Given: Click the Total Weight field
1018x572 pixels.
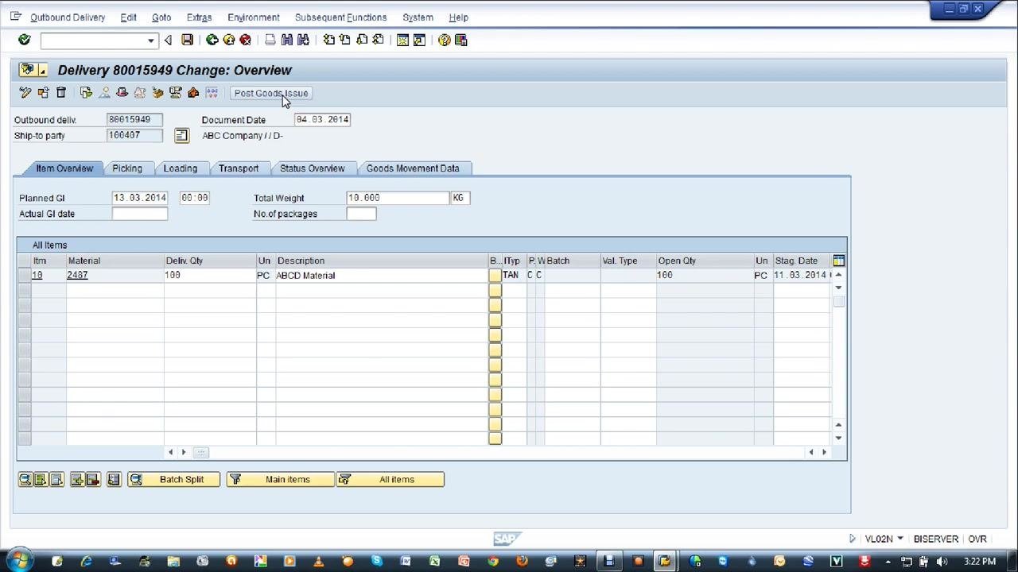Looking at the screenshot, I should point(398,198).
